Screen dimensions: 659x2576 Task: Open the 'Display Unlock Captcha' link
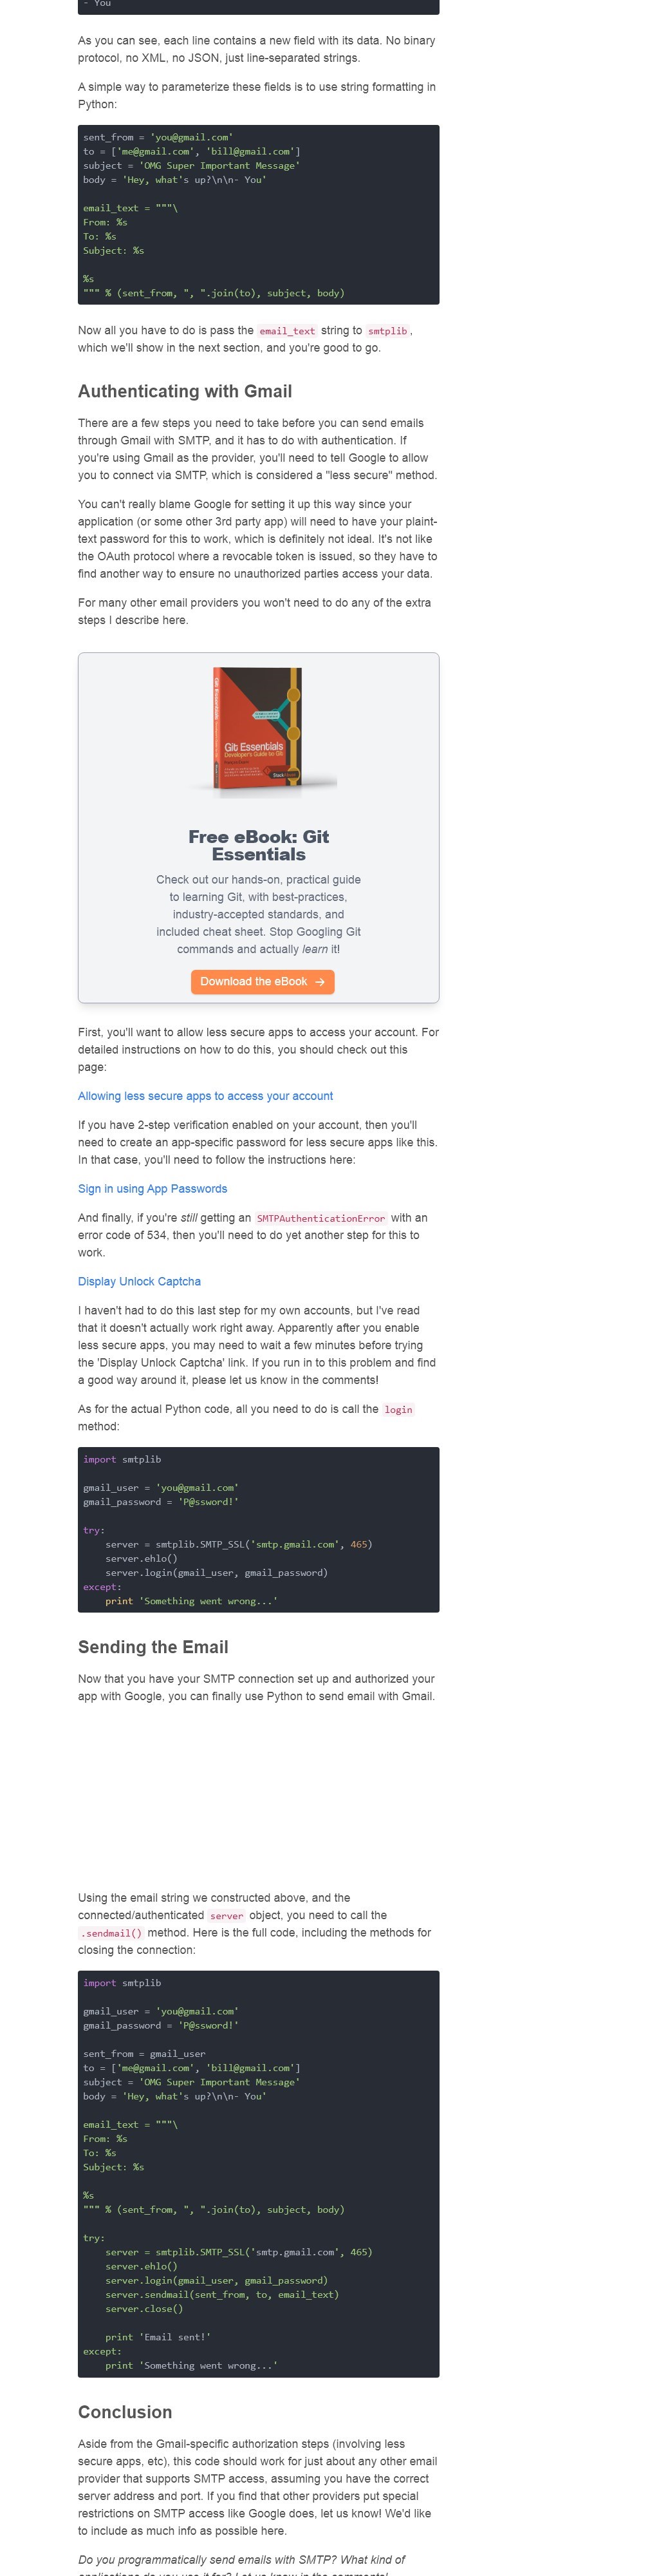tap(139, 1281)
